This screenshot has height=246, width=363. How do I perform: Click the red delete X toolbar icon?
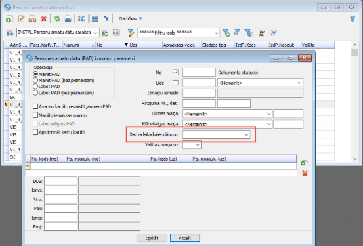(44, 18)
